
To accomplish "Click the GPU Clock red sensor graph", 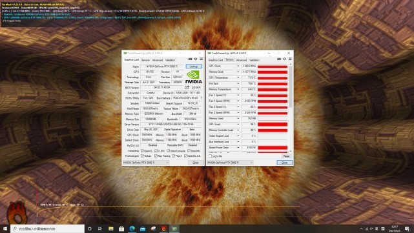I will point(273,66).
